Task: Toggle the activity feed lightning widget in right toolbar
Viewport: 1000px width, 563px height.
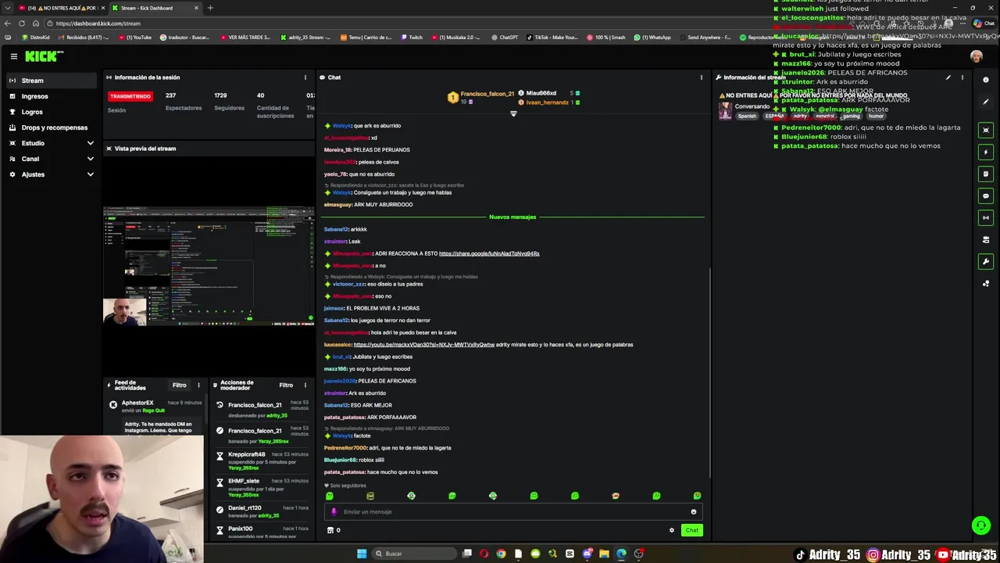Action: [x=986, y=152]
